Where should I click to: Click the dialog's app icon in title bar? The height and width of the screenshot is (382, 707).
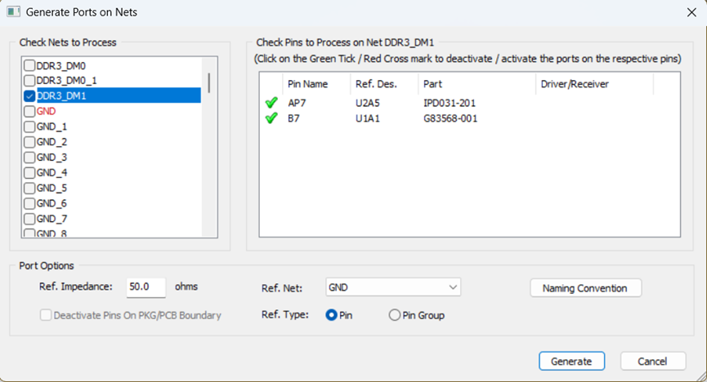[13, 11]
